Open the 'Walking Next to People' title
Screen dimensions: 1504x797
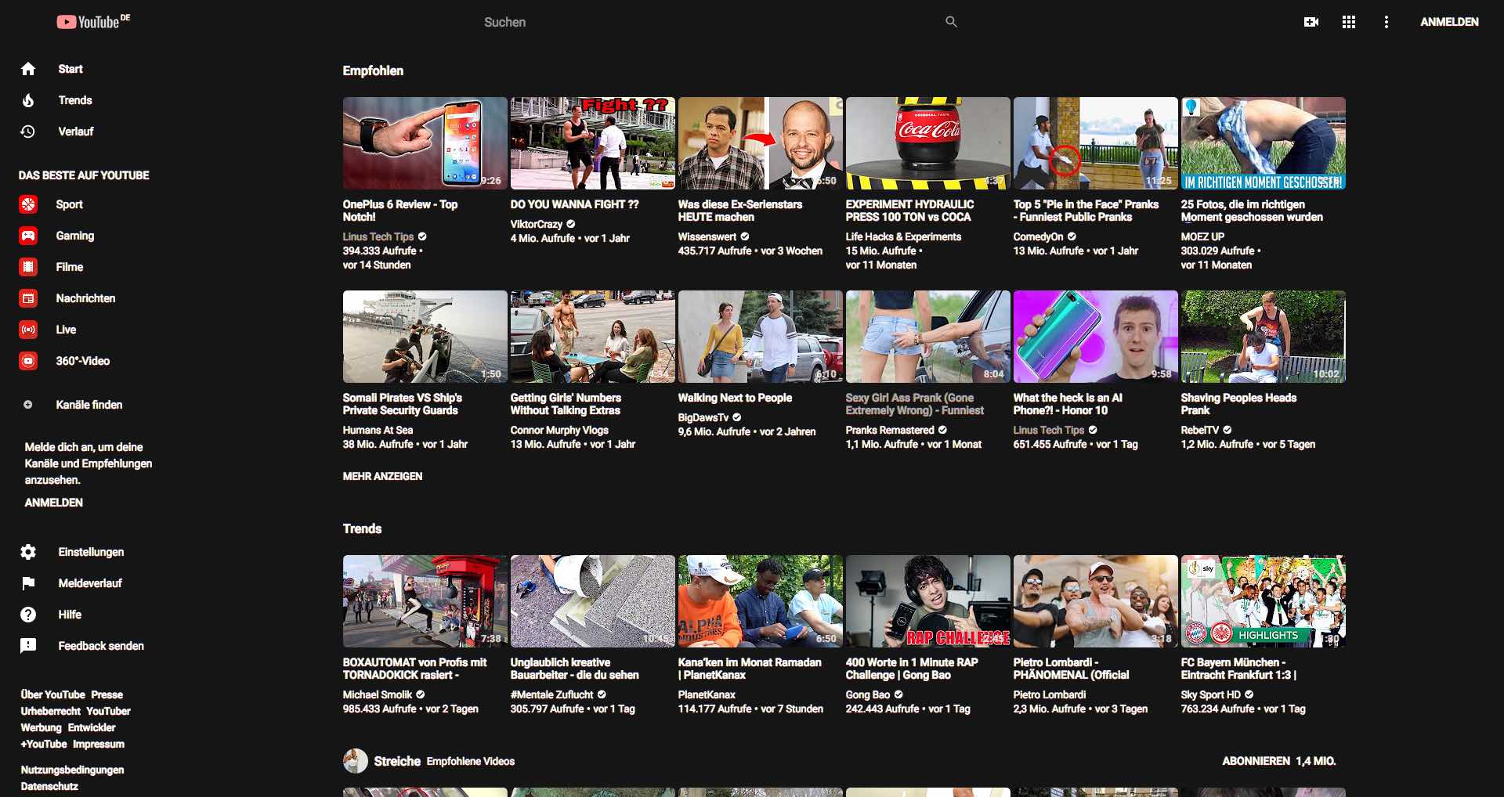tap(735, 398)
